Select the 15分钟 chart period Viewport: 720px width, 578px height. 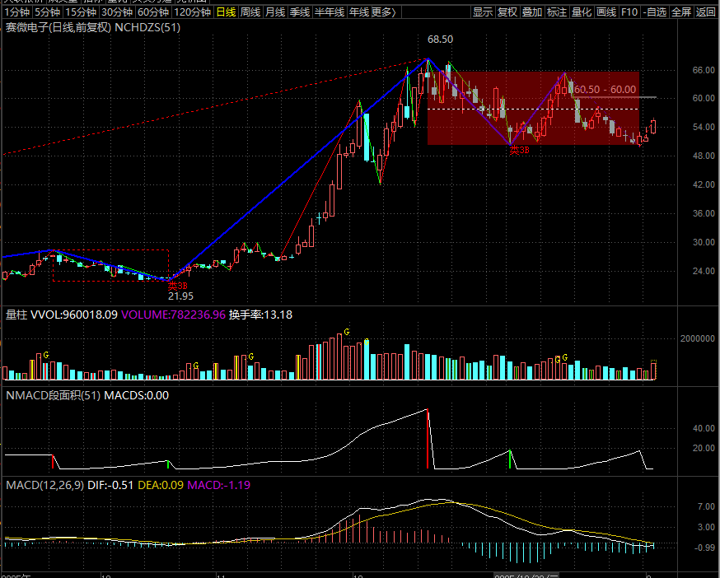click(x=81, y=12)
